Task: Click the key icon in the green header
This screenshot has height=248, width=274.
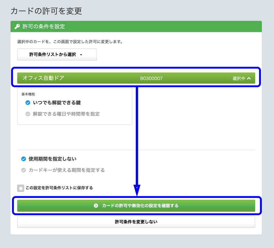Action: click(17, 27)
